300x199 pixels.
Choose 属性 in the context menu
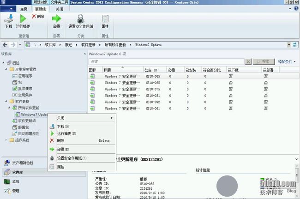coord(82,167)
